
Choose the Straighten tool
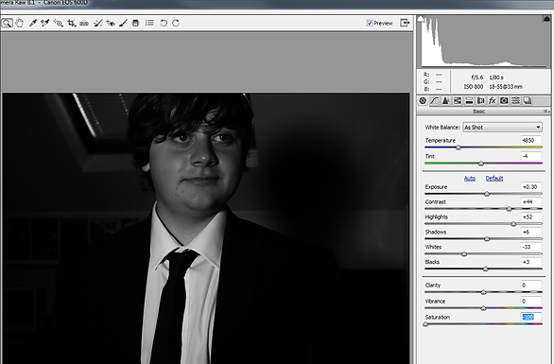click(x=84, y=23)
